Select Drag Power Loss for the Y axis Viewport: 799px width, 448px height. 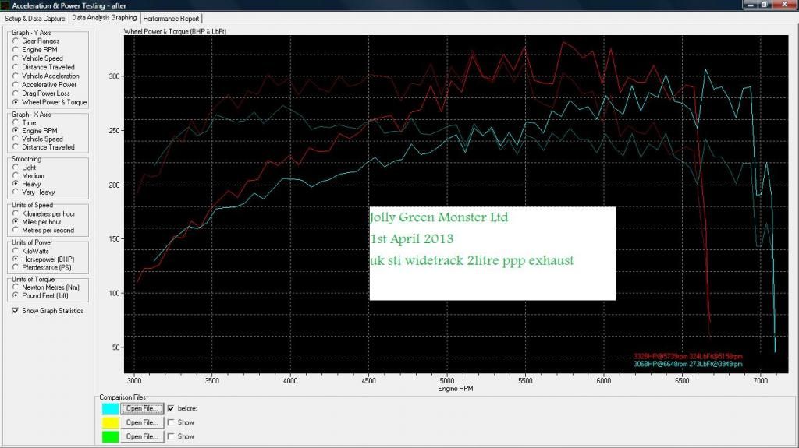tap(16, 93)
